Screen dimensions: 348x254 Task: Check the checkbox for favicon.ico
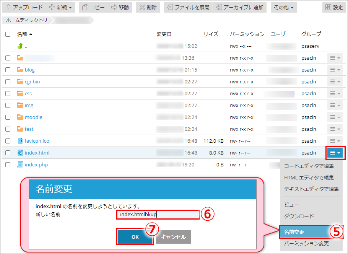(8, 141)
